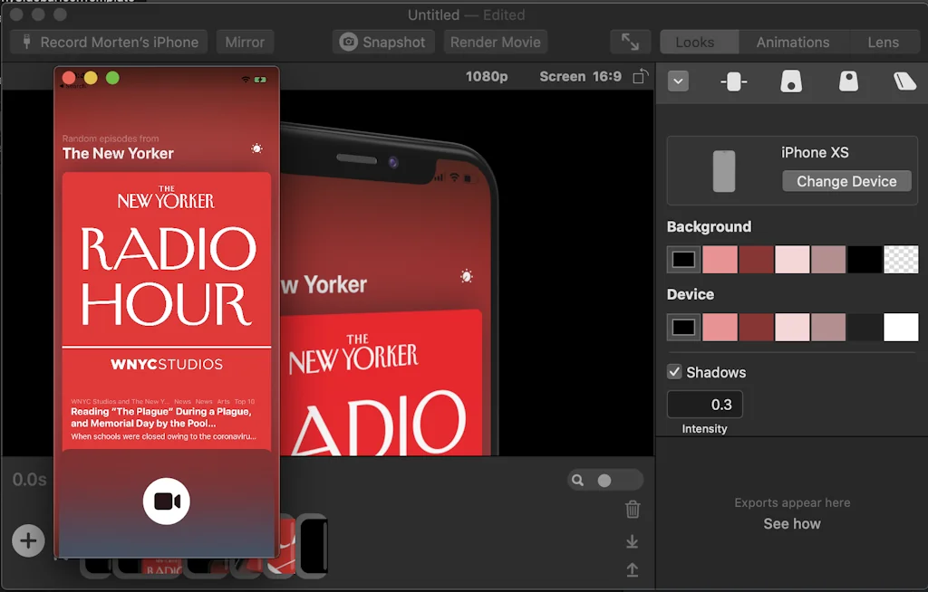Click the plus add button in the timeline
Image resolution: width=928 pixels, height=592 pixels.
(x=28, y=541)
